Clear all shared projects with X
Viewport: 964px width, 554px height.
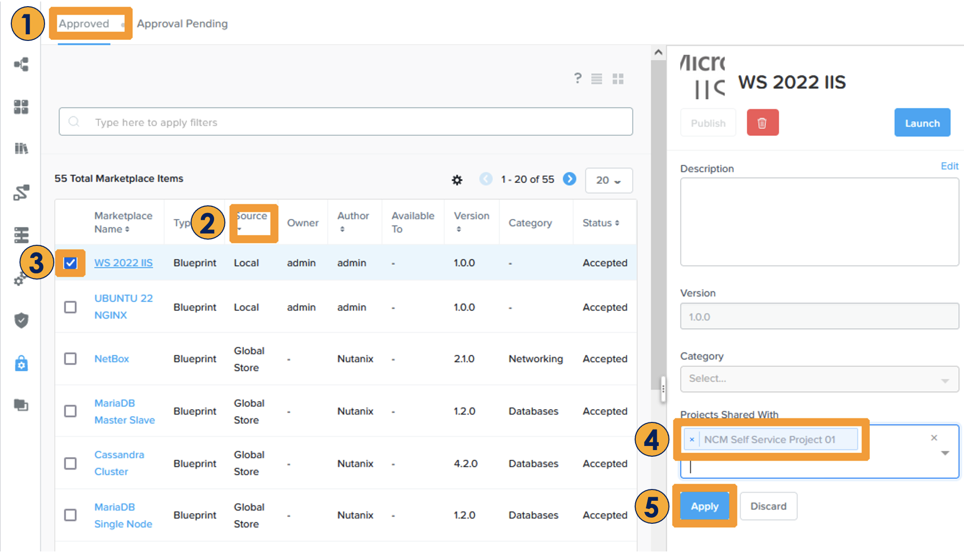(934, 438)
